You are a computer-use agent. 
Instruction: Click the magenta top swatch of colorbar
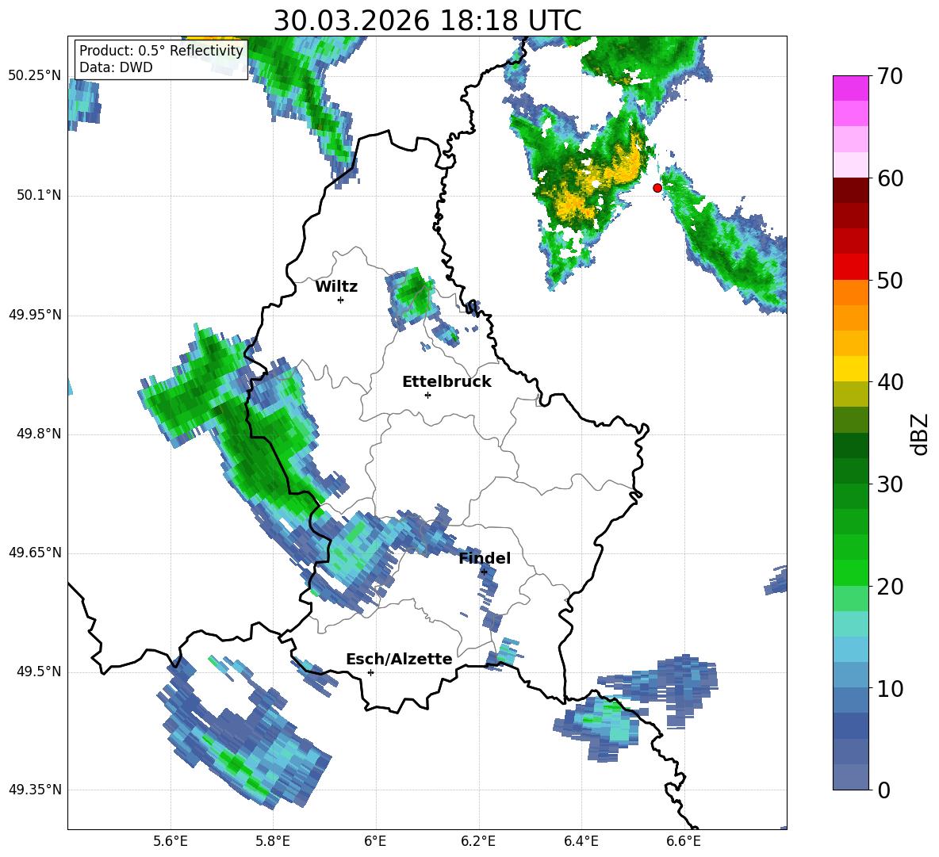click(x=850, y=88)
